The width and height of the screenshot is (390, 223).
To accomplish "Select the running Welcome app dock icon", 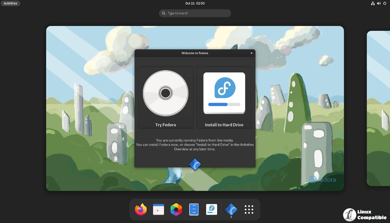I will (x=231, y=209).
